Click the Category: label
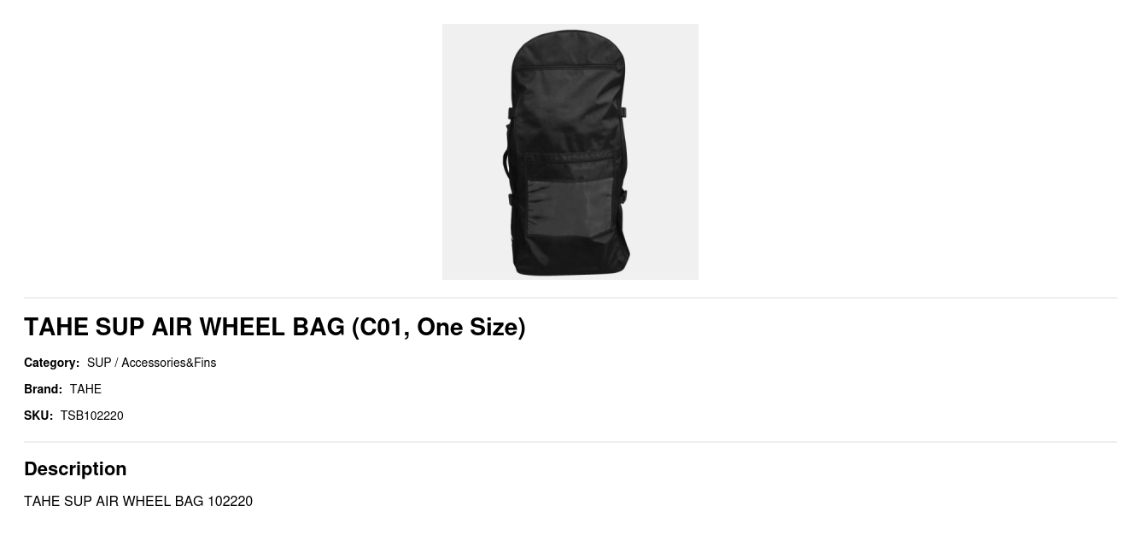The image size is (1134, 535). 51,363
